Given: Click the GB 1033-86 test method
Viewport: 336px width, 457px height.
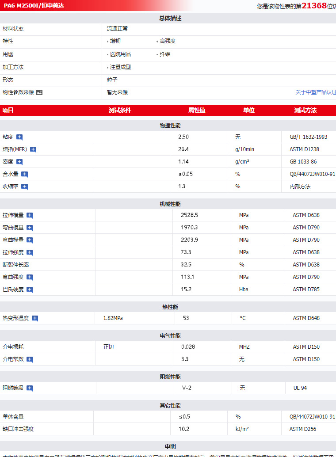Looking at the screenshot, I should click(x=303, y=161).
